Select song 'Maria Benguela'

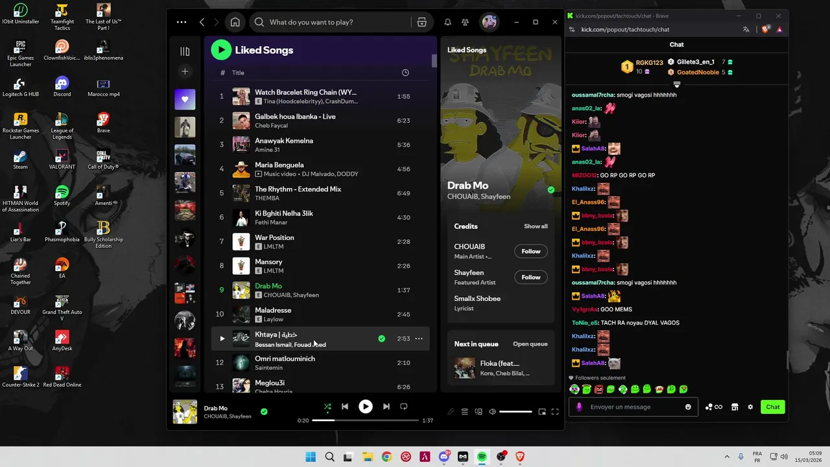[x=279, y=165]
